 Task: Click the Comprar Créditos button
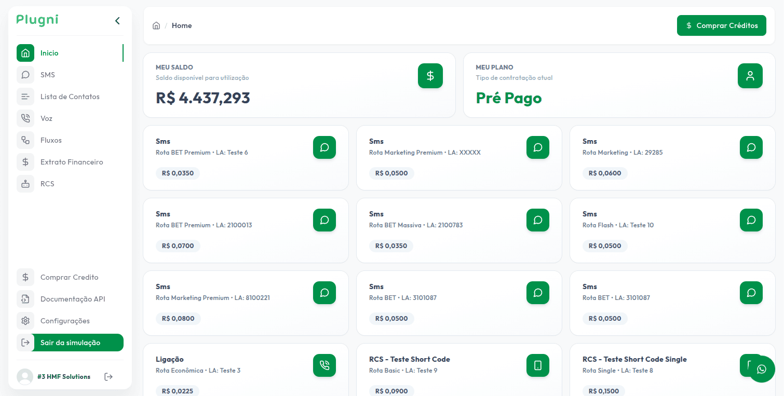[x=721, y=25]
